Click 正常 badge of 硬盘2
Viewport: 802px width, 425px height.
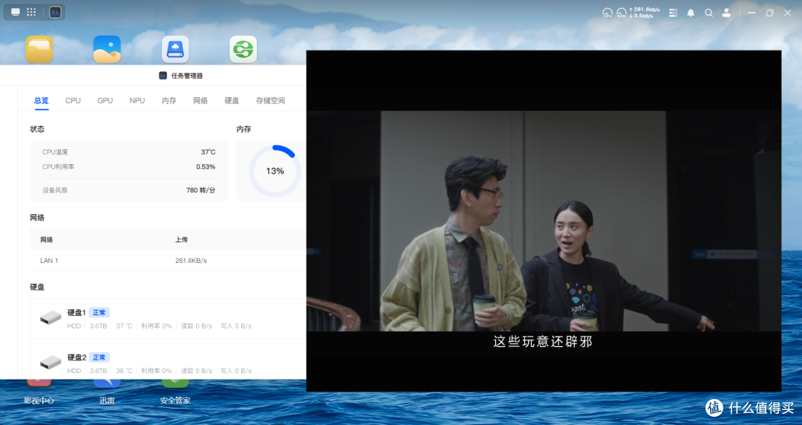click(100, 357)
